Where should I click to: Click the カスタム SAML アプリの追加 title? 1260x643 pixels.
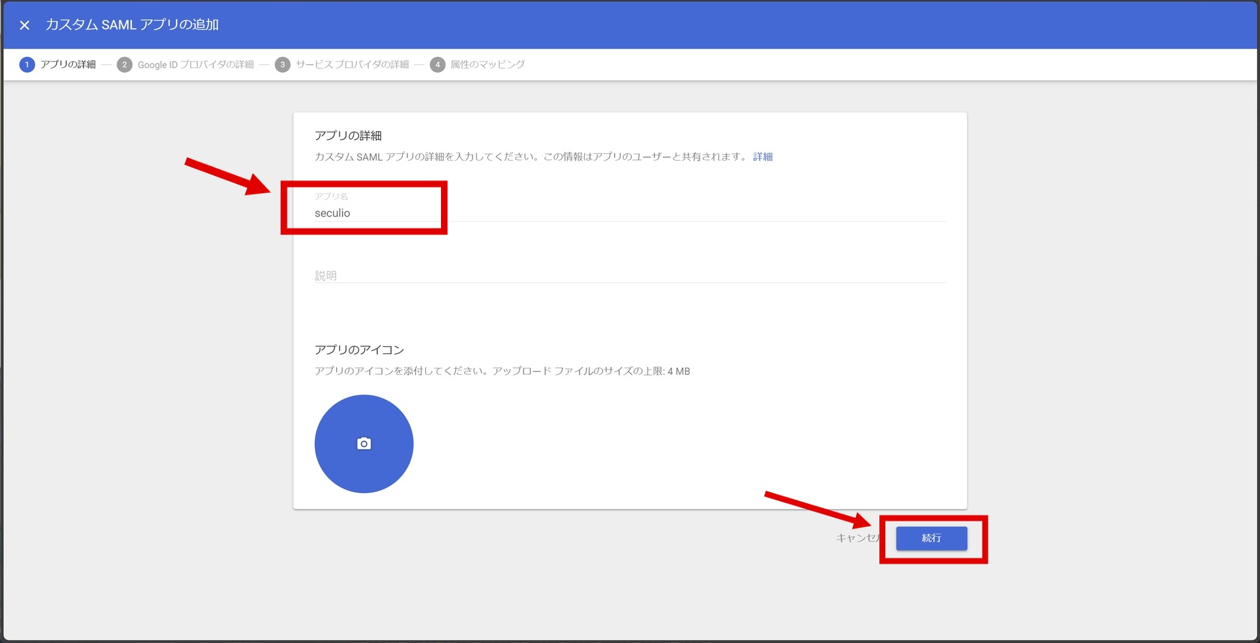(x=132, y=25)
